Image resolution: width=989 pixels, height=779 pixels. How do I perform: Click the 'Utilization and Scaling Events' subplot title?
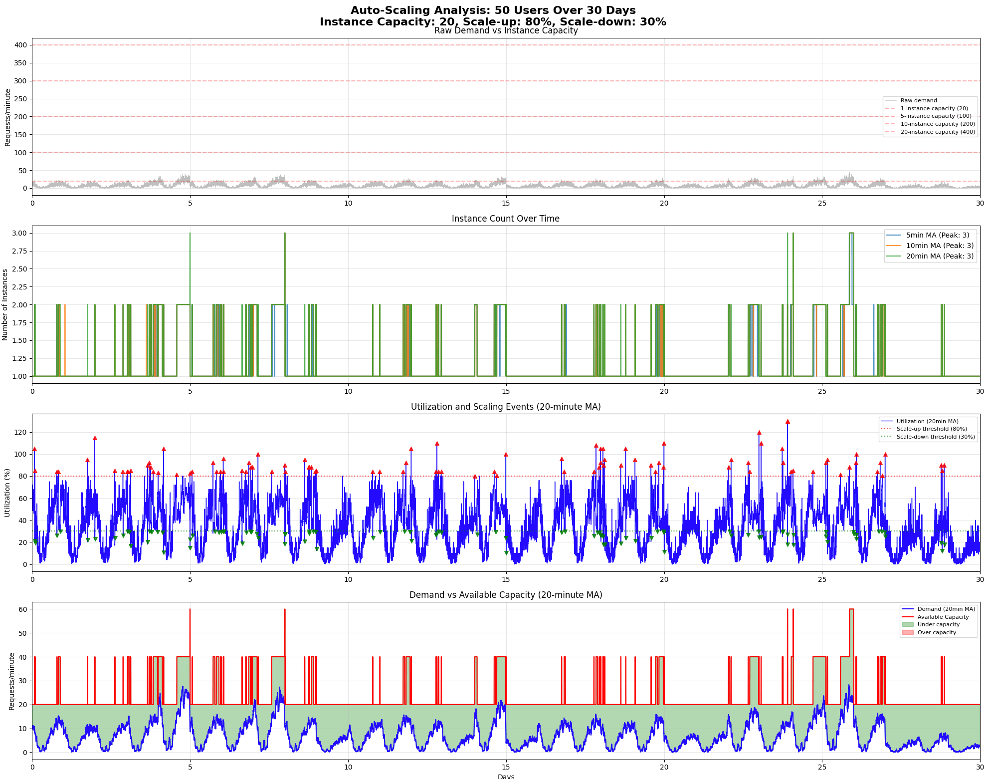point(505,407)
